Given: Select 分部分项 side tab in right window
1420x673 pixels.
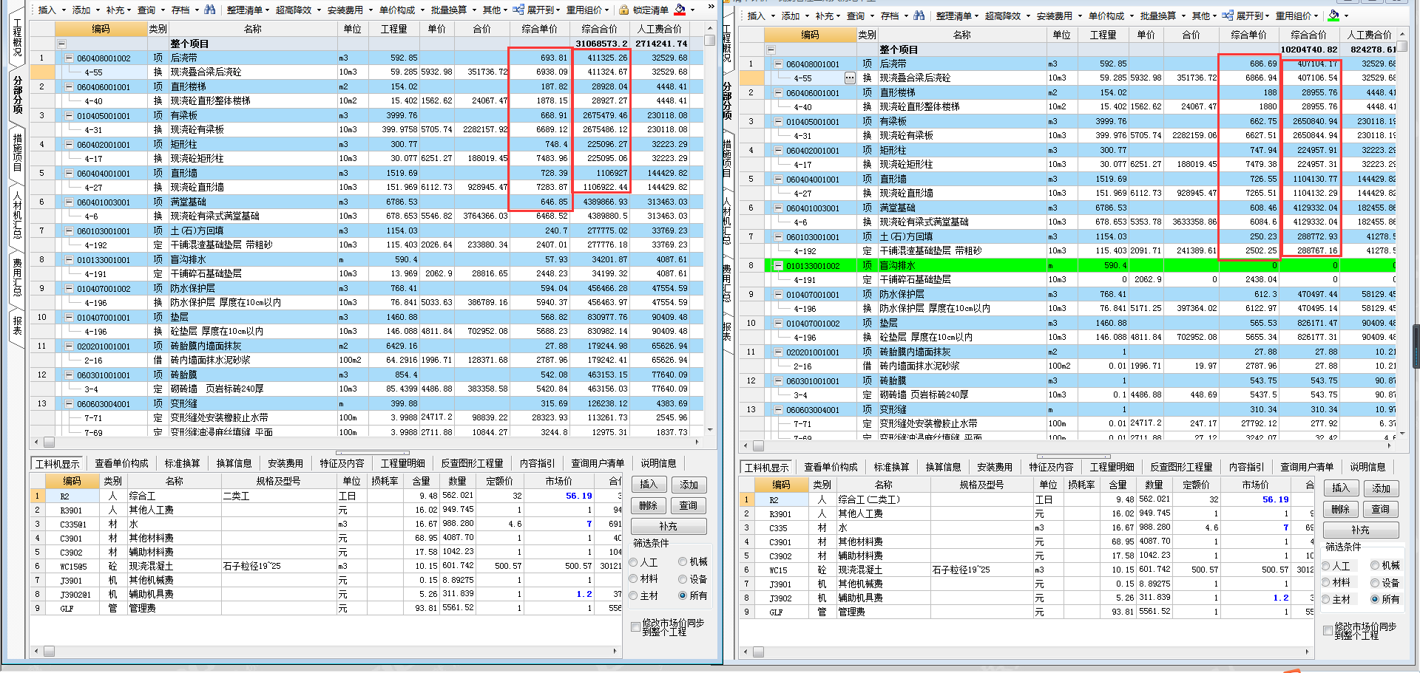Looking at the screenshot, I should click(727, 100).
